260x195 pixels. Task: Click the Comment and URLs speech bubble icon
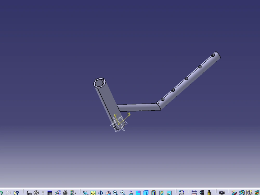pos(36,193)
